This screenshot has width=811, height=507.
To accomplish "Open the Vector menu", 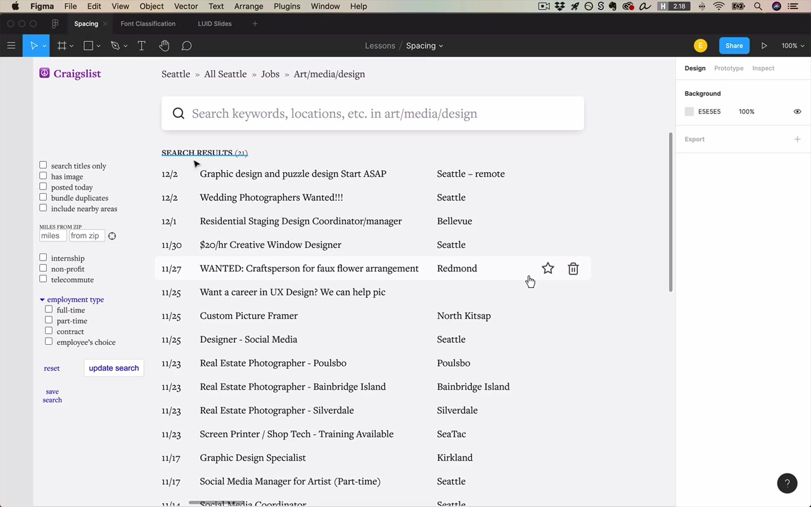I will [186, 6].
